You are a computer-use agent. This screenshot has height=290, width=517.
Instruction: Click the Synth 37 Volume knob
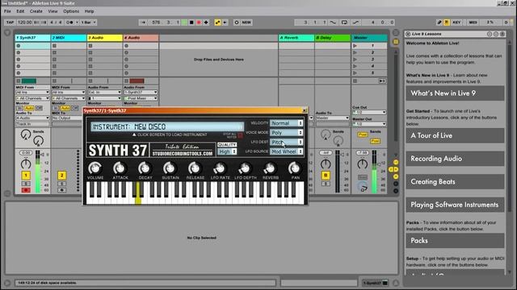pyautogui.click(x=95, y=168)
